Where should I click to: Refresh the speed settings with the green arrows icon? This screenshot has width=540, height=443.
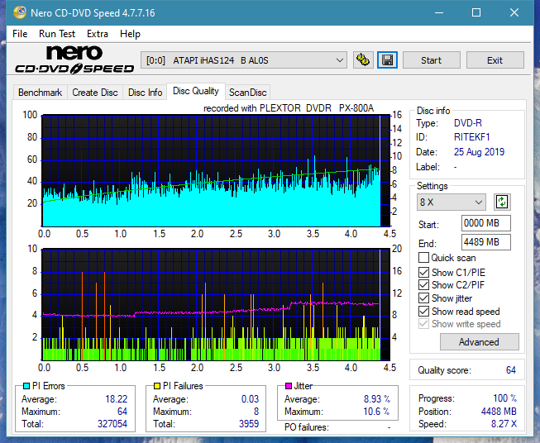coord(502,202)
